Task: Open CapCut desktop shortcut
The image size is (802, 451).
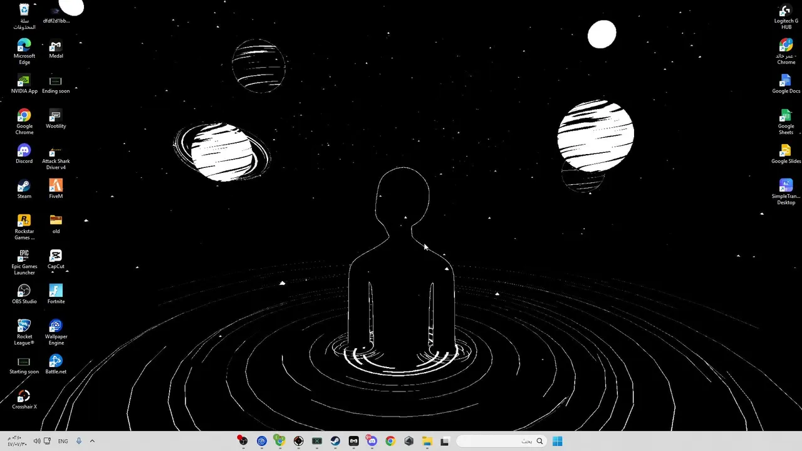Action: (x=56, y=260)
